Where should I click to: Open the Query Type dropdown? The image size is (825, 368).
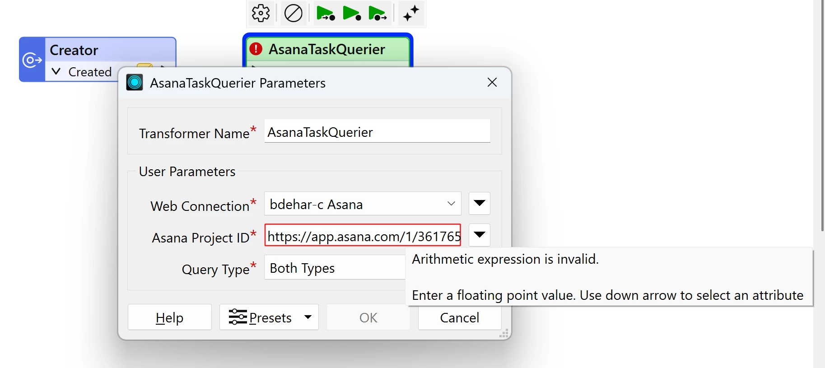tap(335, 268)
